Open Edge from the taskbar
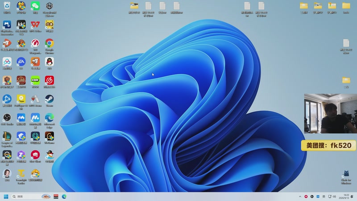Screen dimensions: 357x201 tap(64, 197)
